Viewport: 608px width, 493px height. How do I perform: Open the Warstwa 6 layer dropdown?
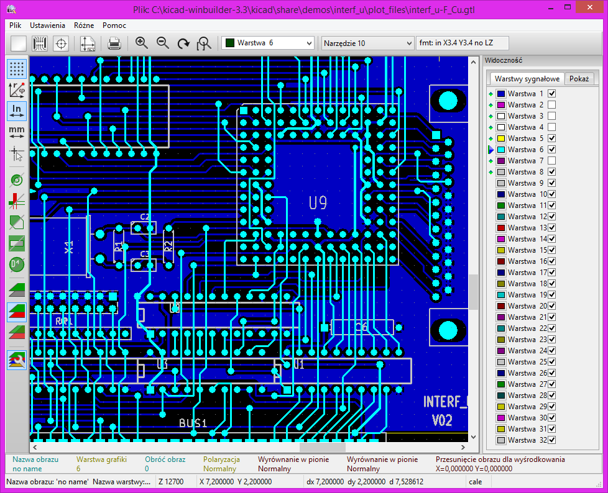click(308, 43)
